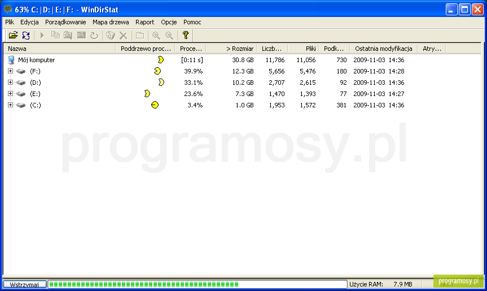Sort by Ostatnia modyfikacja column header
This screenshot has width=487, height=291.
pyautogui.click(x=384, y=49)
